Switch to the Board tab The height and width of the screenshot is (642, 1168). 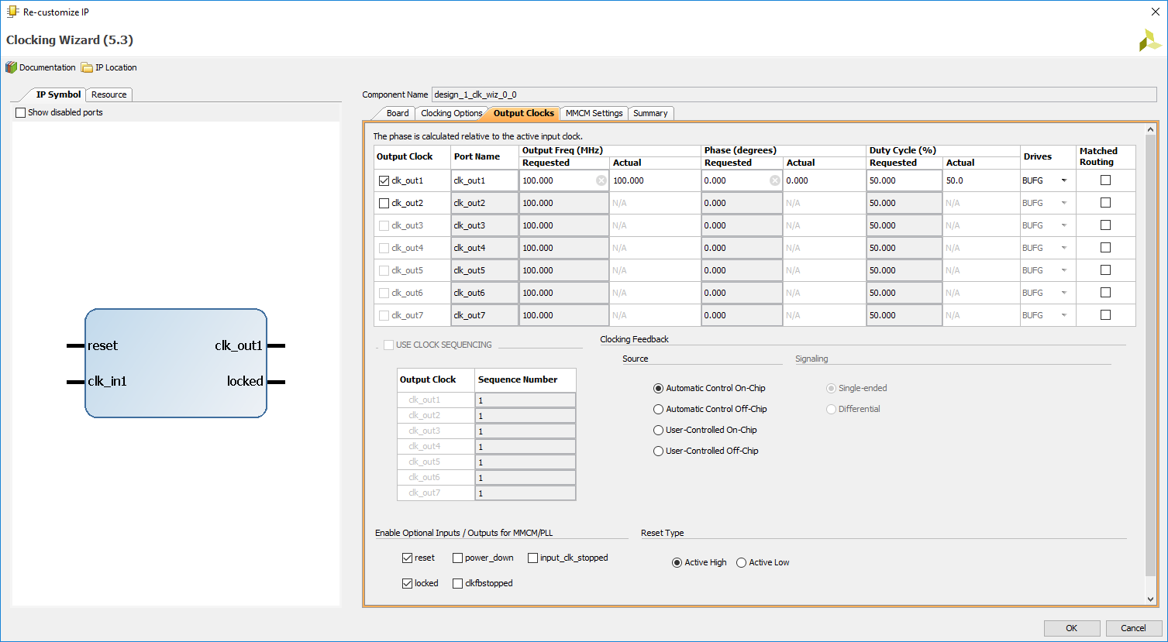click(398, 113)
